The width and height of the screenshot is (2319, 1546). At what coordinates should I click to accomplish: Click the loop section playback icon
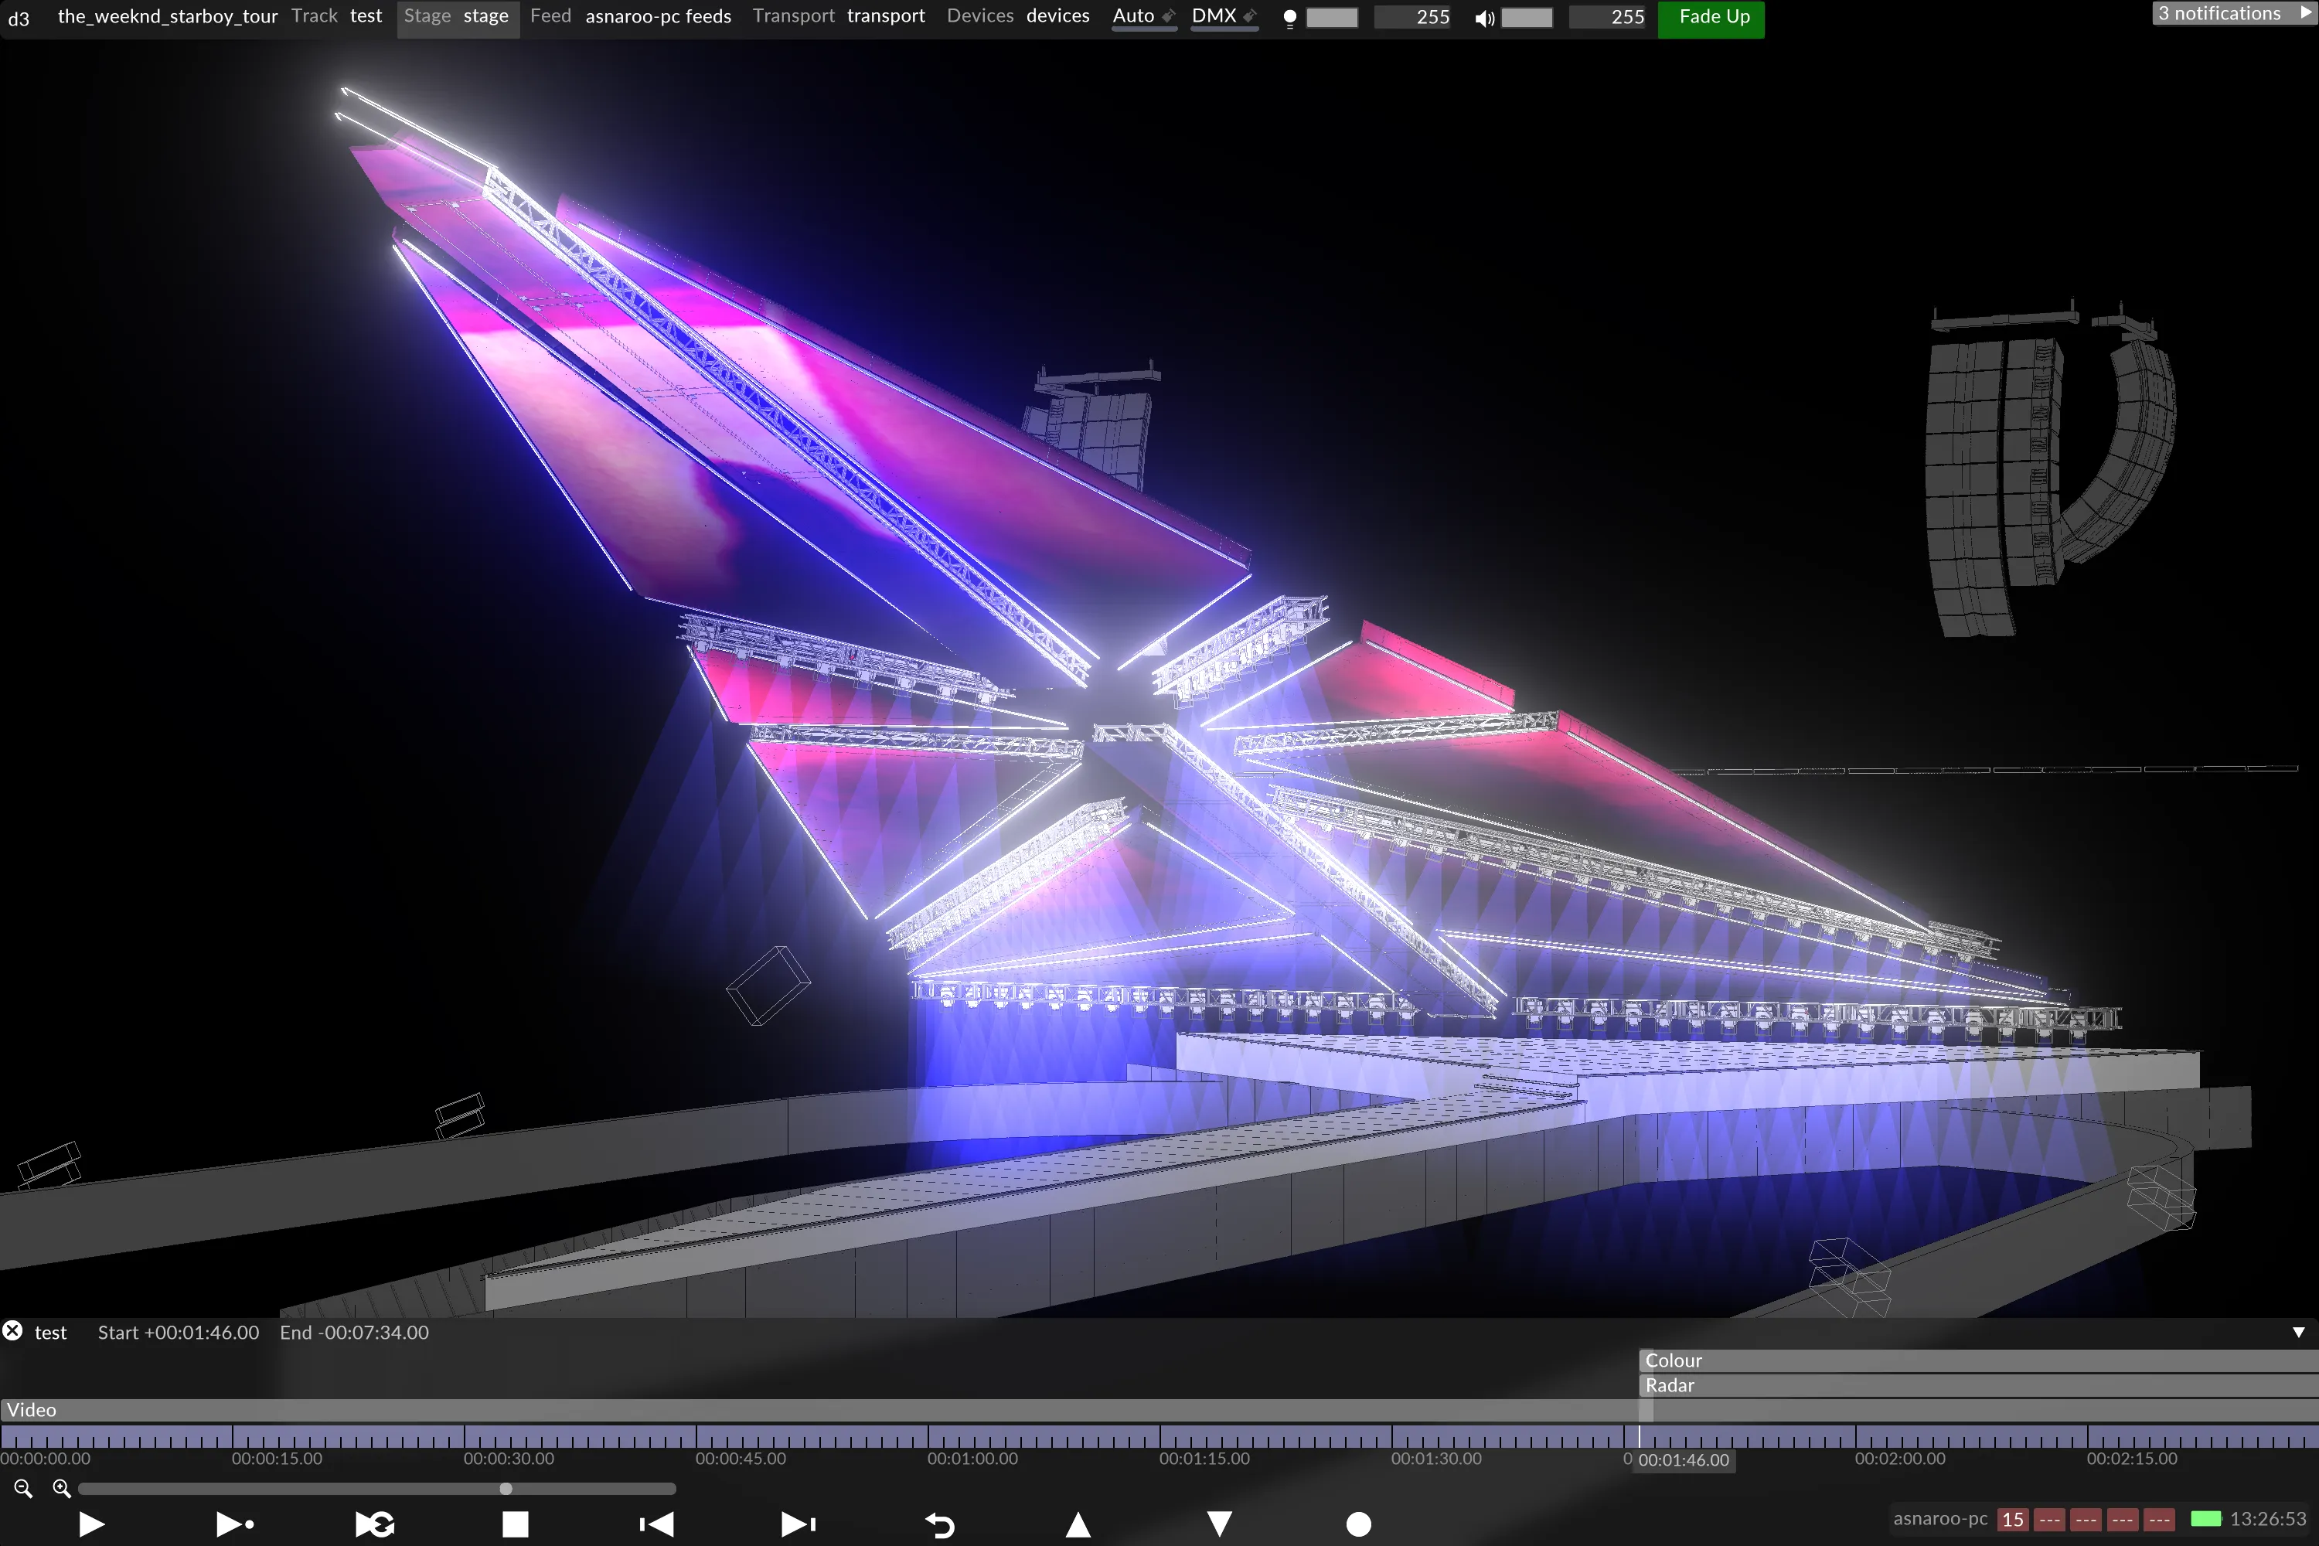376,1524
